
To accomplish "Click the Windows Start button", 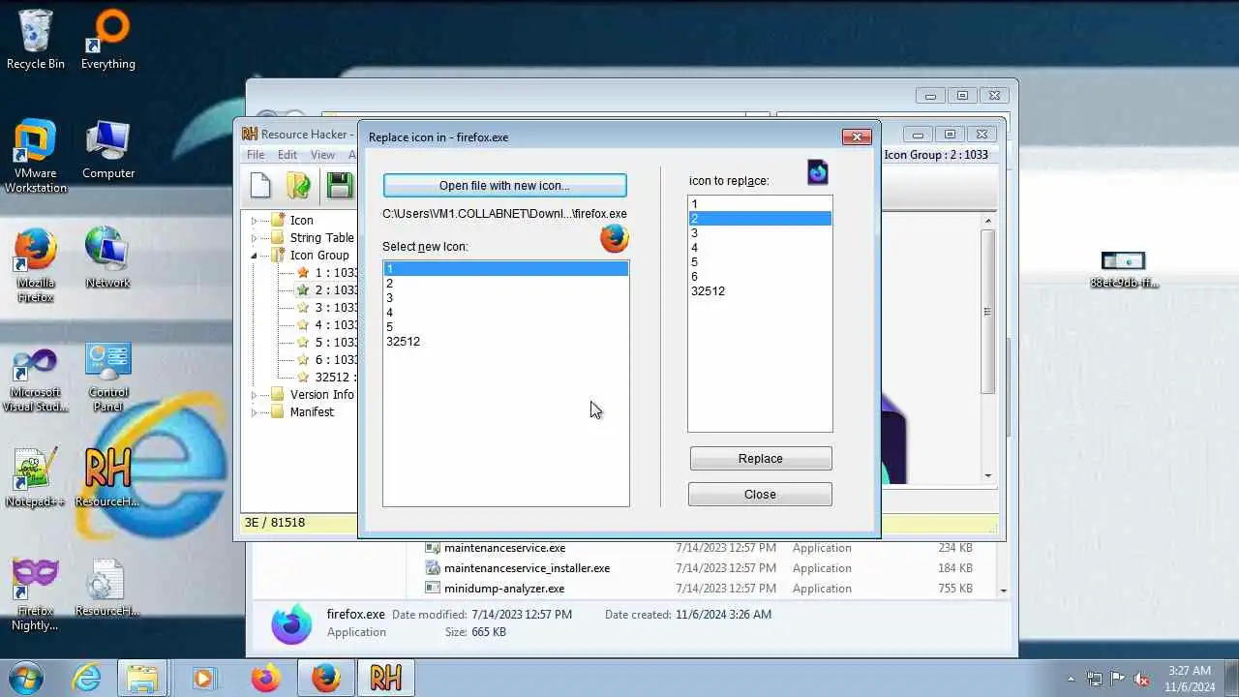I will coord(24,678).
